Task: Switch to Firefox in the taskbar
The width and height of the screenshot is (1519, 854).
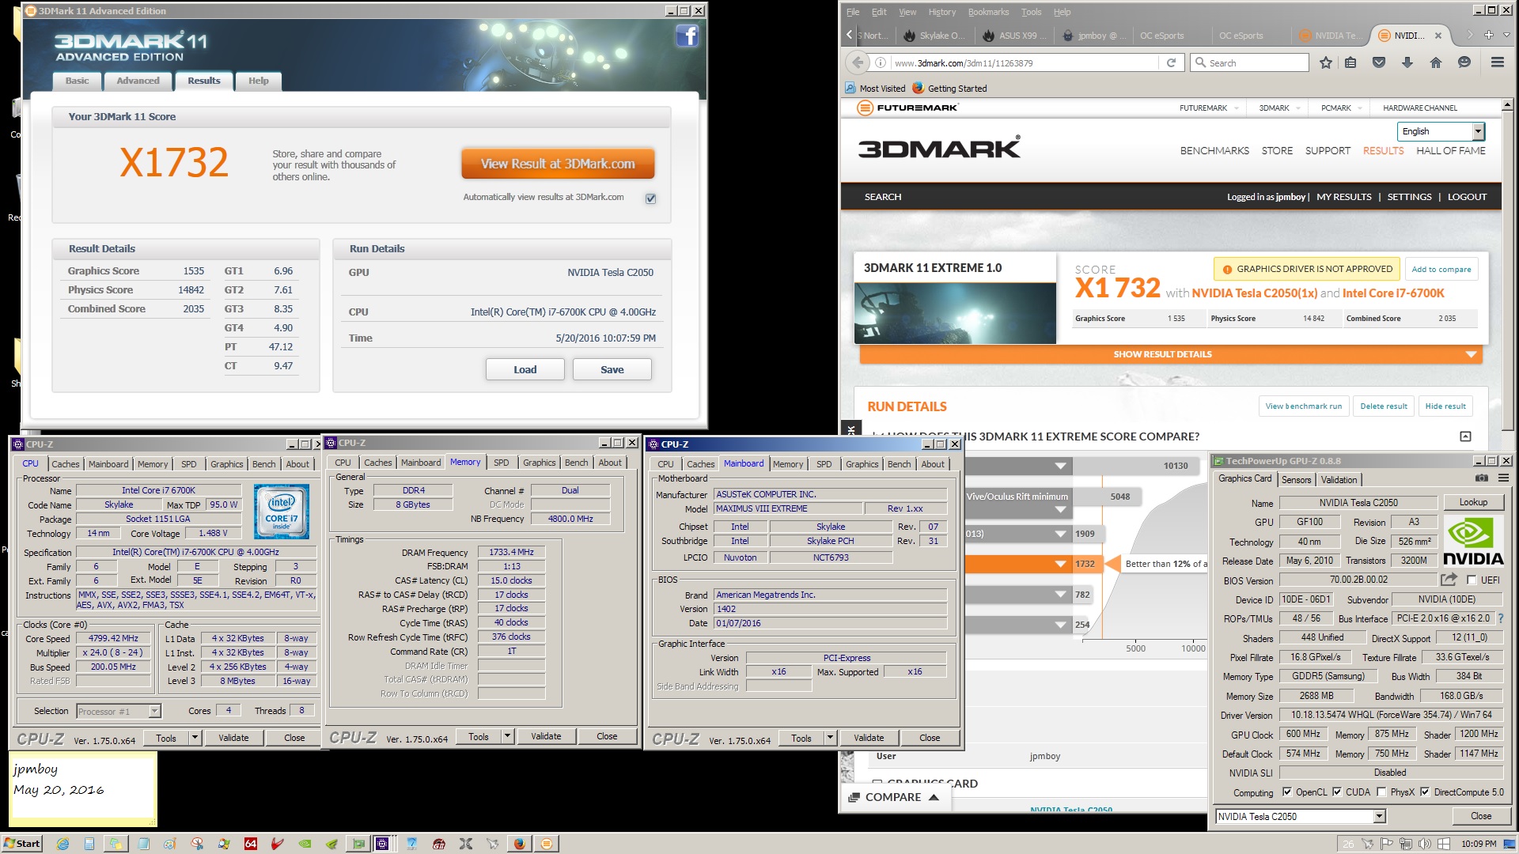Action: [519, 844]
